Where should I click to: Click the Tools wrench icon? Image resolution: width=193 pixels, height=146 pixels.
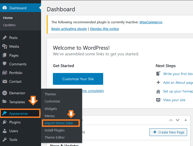click(x=5, y=140)
